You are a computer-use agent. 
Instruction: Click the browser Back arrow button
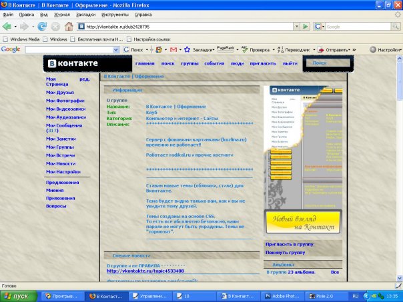point(7,27)
